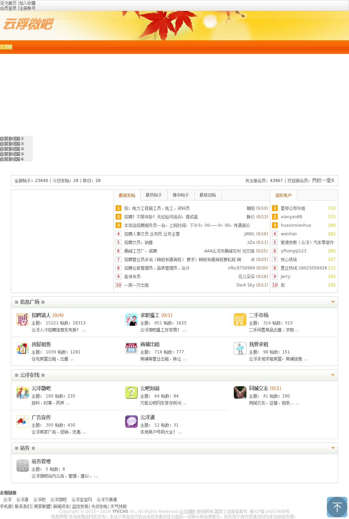The width and height of the screenshot is (349, 519).
Task: Open post 招: 电力工程施工员、电工、资料员
Action: (x=157, y=208)
